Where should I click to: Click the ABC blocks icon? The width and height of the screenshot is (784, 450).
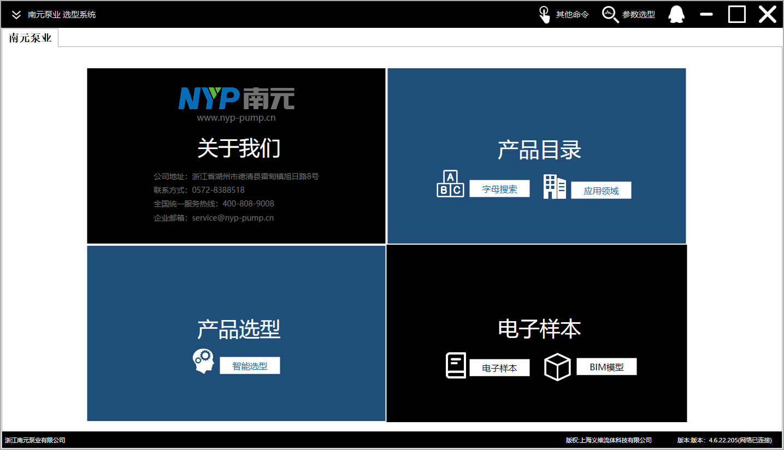coord(450,183)
